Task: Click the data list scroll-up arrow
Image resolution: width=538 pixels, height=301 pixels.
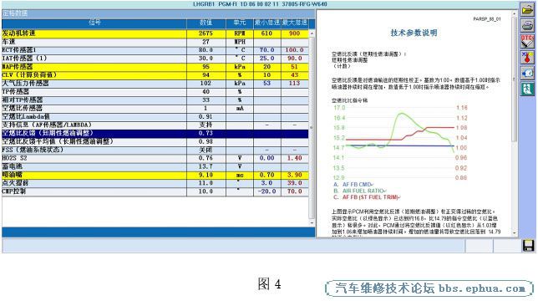Action: pyautogui.click(x=312, y=33)
